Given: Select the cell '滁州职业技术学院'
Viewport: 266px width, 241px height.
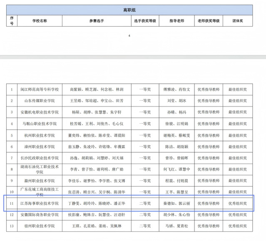Looking at the screenshot, I should [x=40, y=181].
